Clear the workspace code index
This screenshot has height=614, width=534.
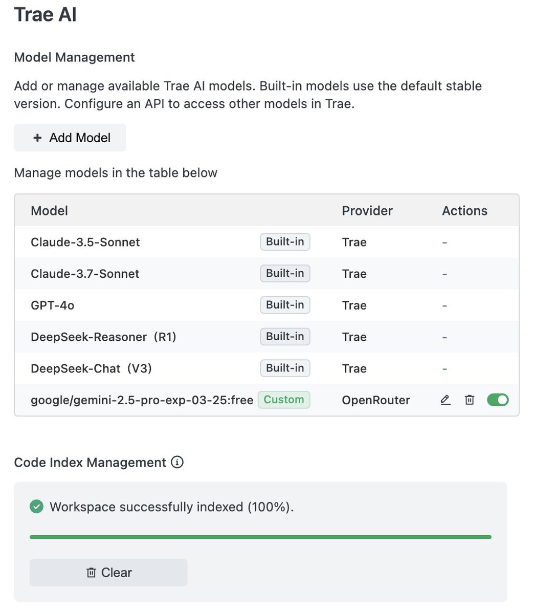tap(108, 573)
